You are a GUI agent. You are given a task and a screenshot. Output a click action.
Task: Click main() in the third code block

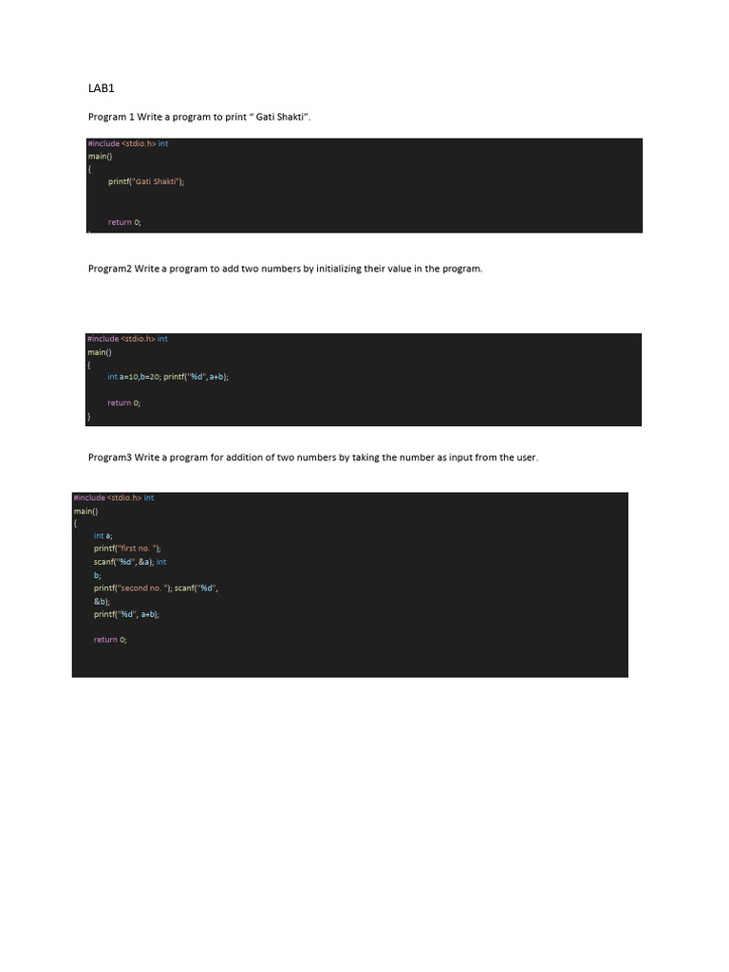[85, 512]
